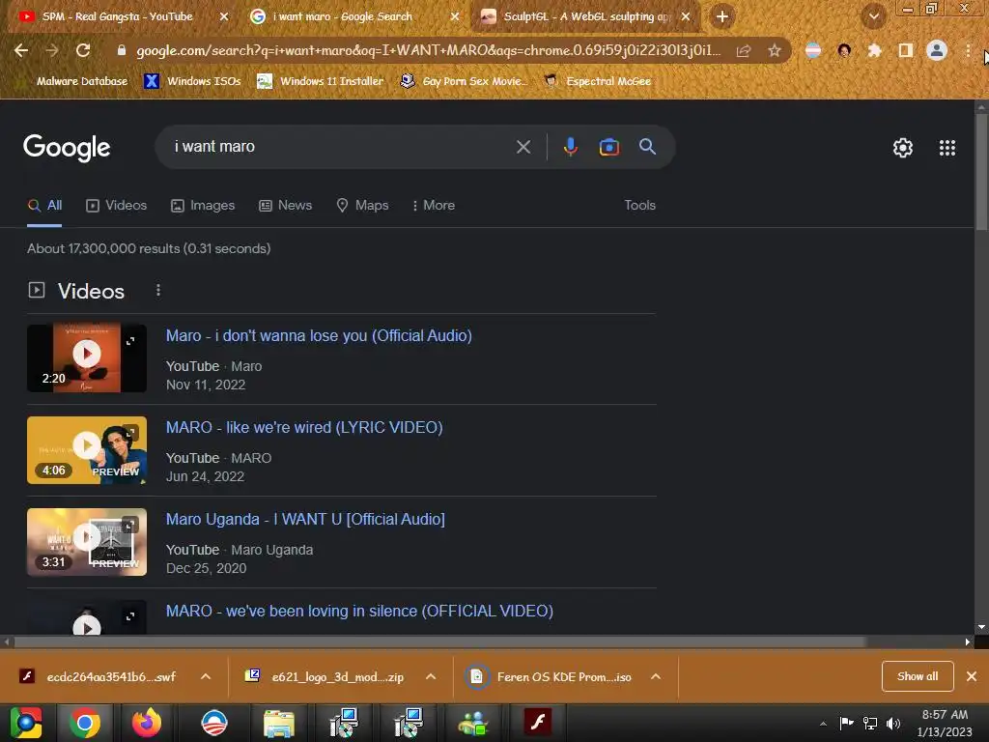Image resolution: width=989 pixels, height=742 pixels.
Task: Open a new tab with plus button
Action: pos(722,16)
